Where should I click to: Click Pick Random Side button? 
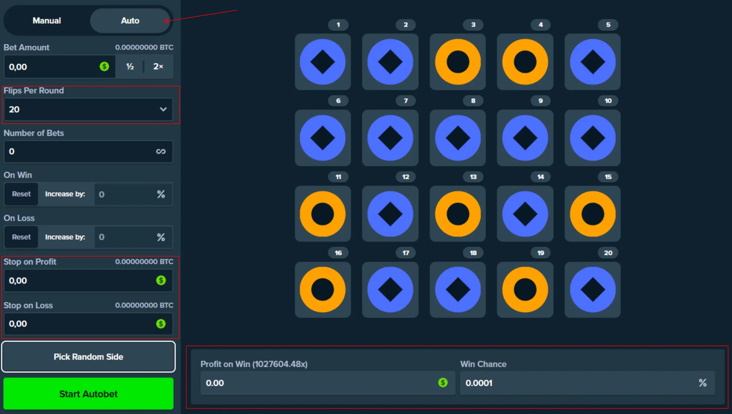point(88,357)
